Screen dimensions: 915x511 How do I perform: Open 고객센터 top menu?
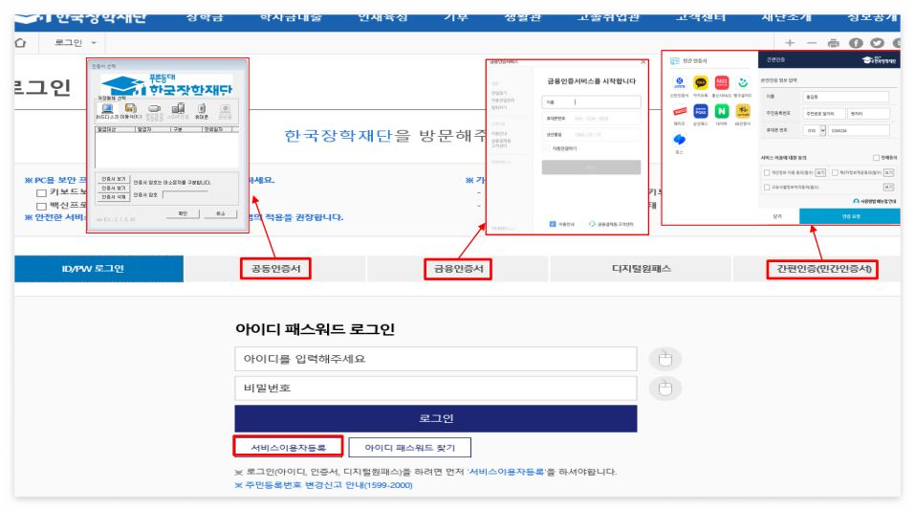700,18
